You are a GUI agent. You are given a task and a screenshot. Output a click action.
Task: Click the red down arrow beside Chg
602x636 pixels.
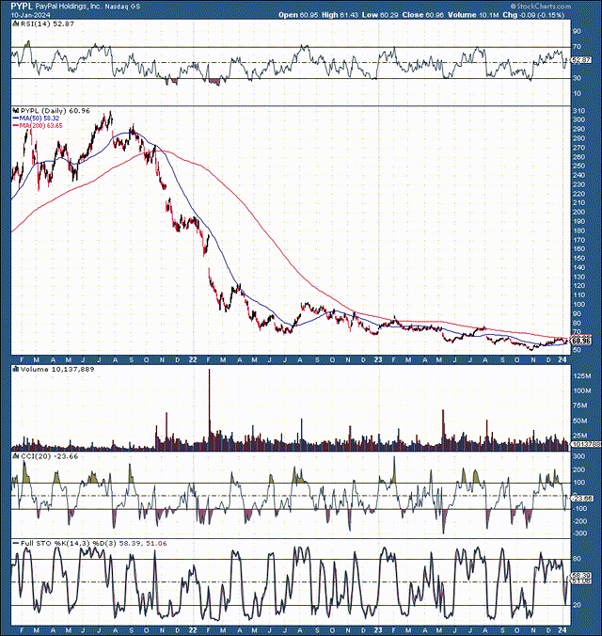[568, 15]
